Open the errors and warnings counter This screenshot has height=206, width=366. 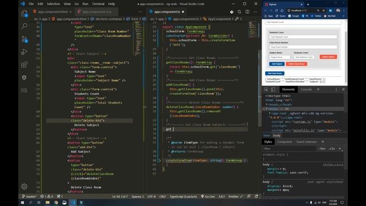47,196
